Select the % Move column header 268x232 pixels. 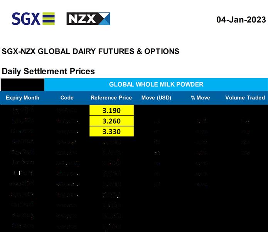200,98
